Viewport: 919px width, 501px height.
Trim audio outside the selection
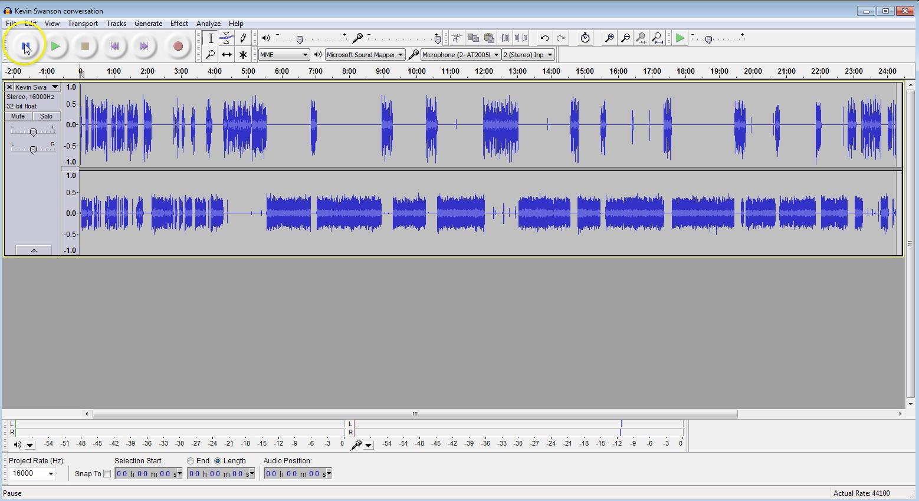506,38
